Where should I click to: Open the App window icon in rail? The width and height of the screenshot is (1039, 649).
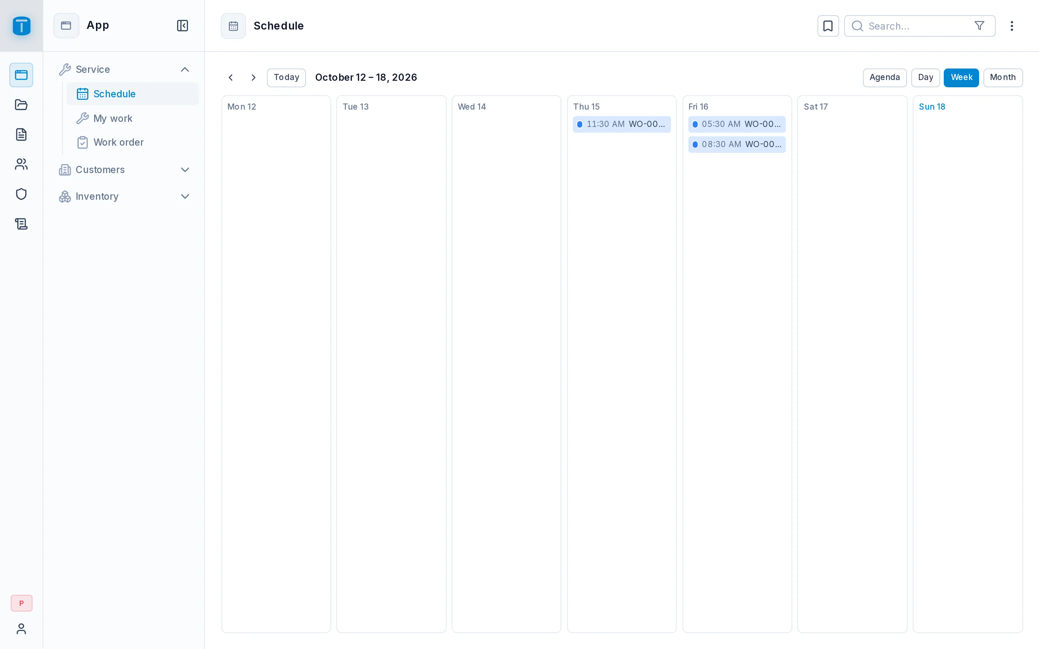coord(22,75)
